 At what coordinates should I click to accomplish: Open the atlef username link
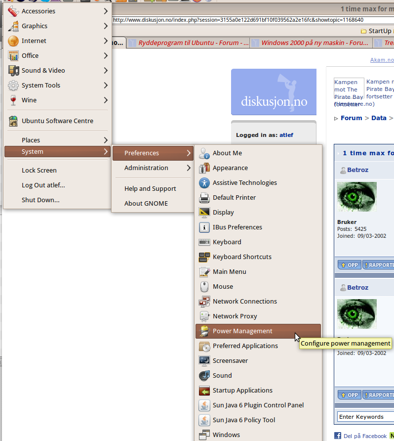click(286, 135)
